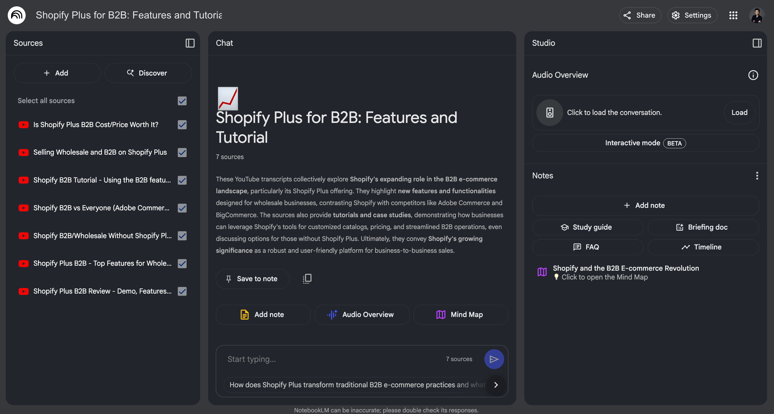Send the chat message
Image resolution: width=774 pixels, height=414 pixels.
pyautogui.click(x=494, y=359)
